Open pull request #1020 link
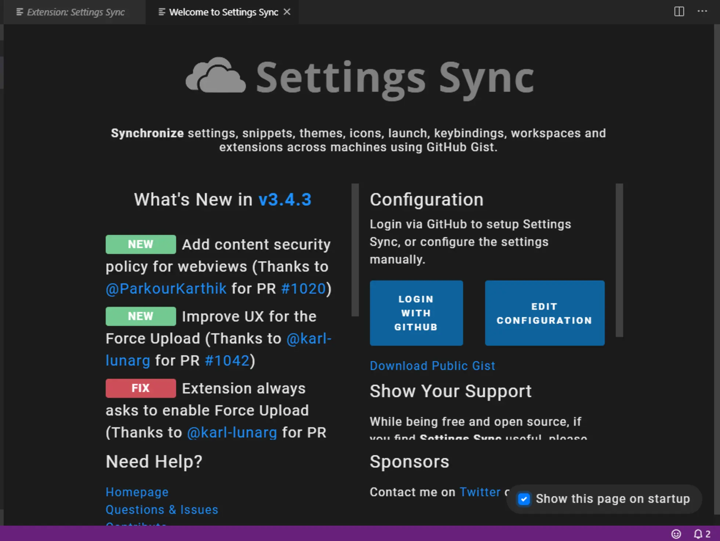The image size is (720, 541). point(303,288)
